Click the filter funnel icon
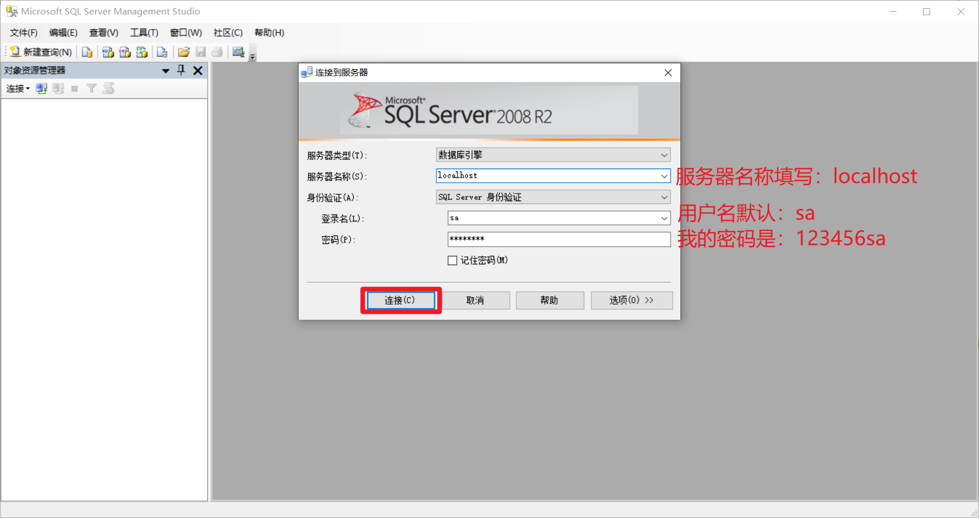The height and width of the screenshot is (518, 979). click(x=91, y=88)
